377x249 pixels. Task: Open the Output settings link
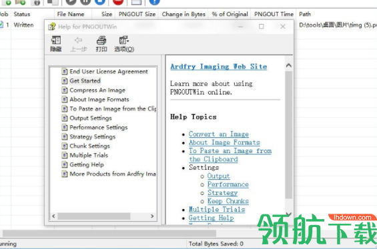(x=219, y=176)
